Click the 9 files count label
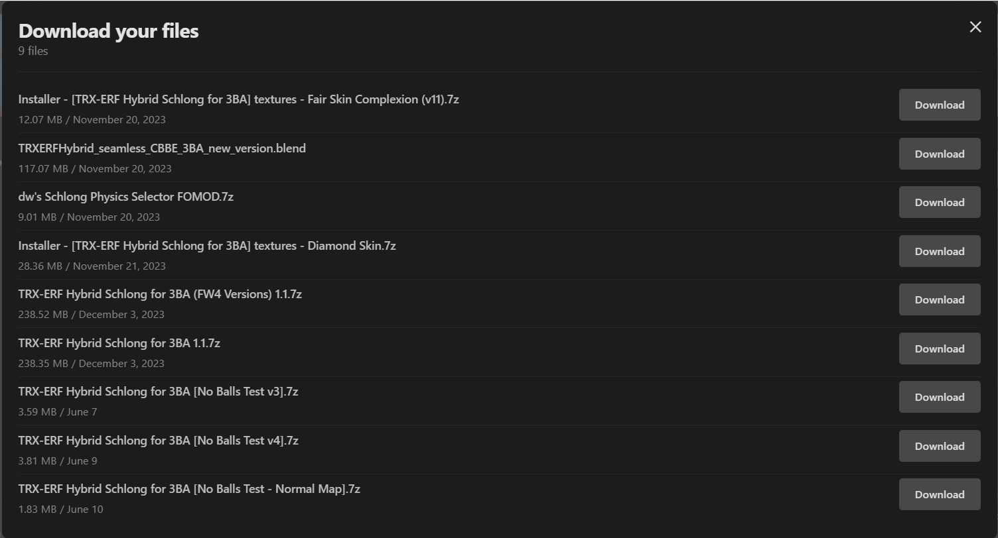The height and width of the screenshot is (538, 998). click(33, 51)
